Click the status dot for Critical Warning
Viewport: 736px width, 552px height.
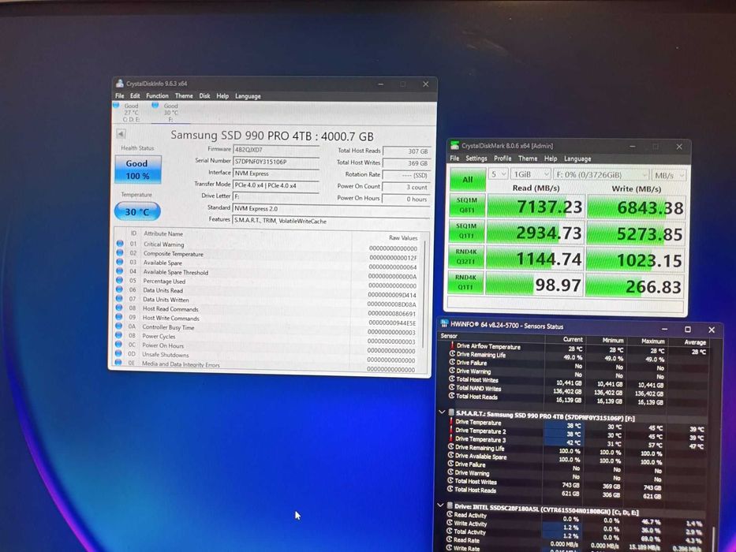tap(120, 244)
